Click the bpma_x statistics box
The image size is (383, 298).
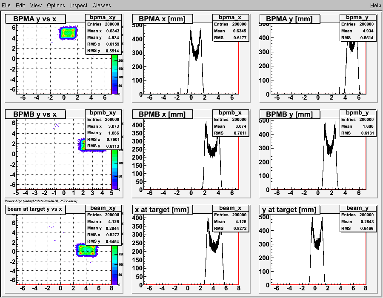(x=231, y=28)
